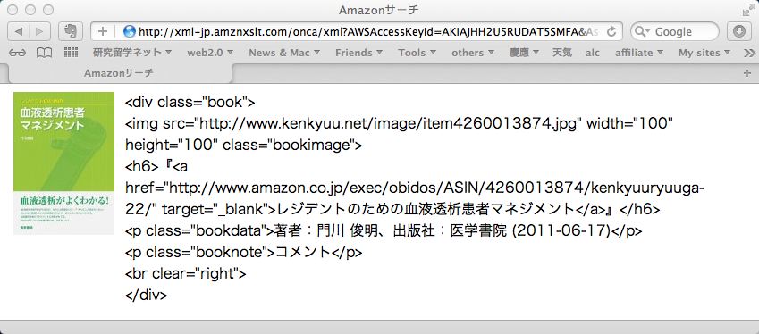The height and width of the screenshot is (334, 759).
Task: Click the booknote line with コメント
Action: tap(243, 252)
